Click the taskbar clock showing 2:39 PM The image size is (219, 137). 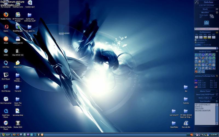click(x=214, y=135)
